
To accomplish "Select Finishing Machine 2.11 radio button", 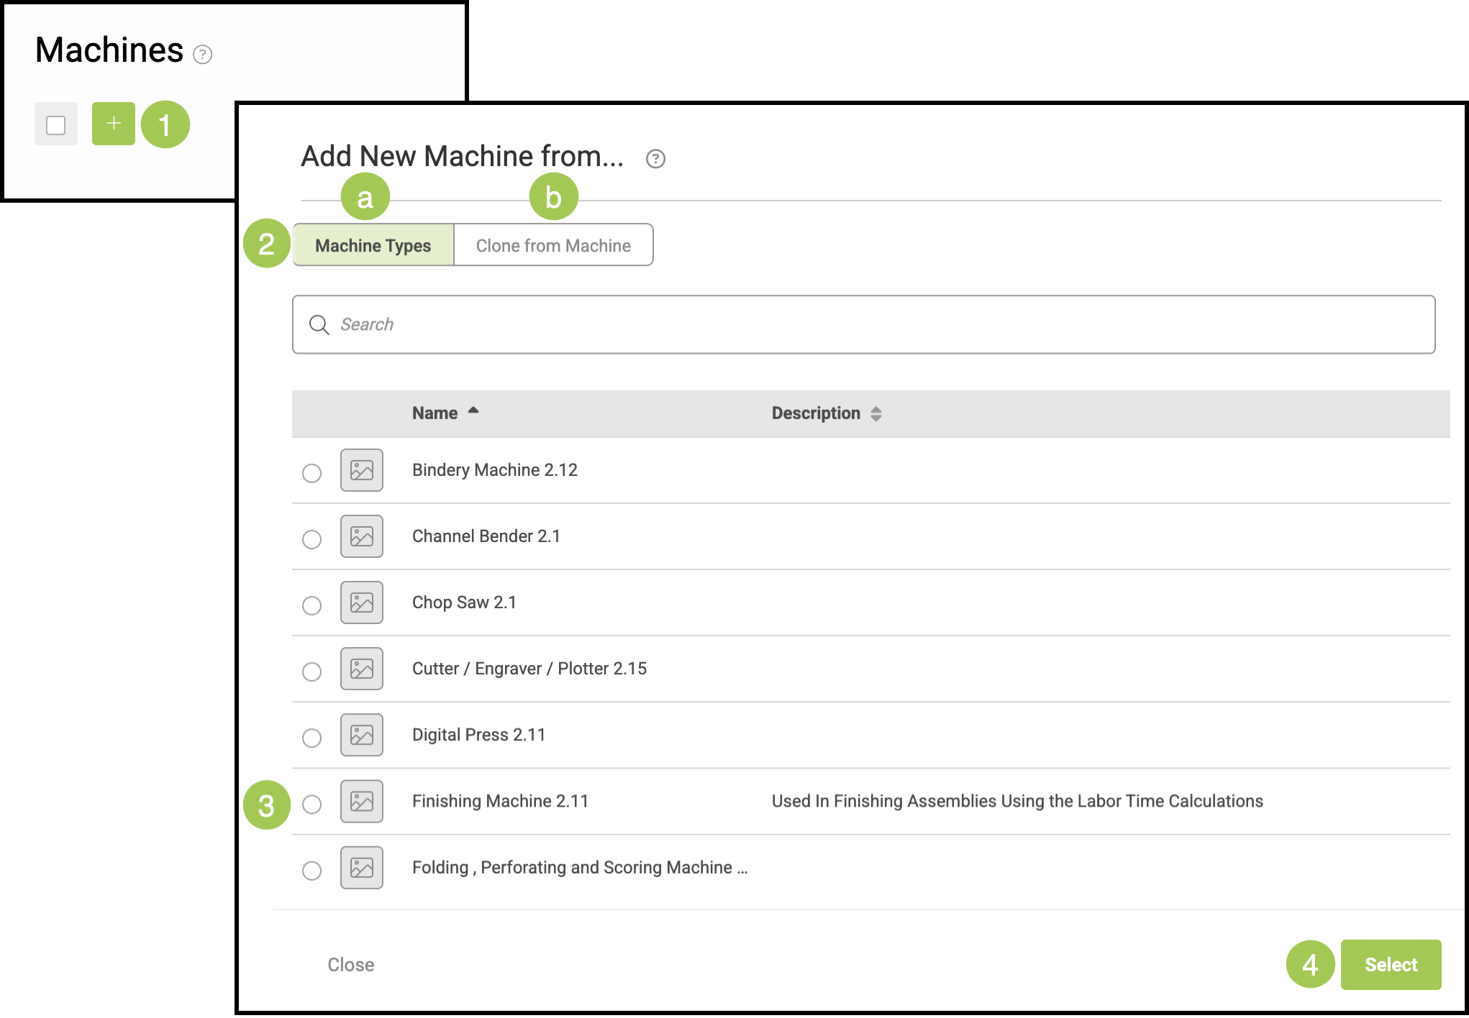I will 311,804.
